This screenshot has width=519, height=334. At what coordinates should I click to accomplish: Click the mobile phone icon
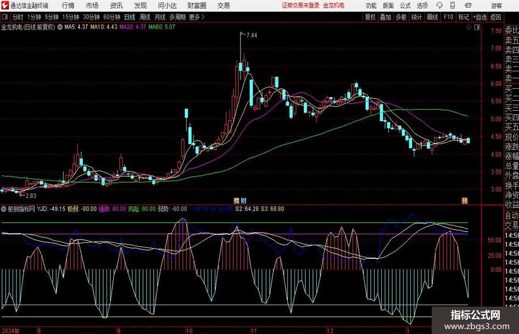tap(453, 5)
